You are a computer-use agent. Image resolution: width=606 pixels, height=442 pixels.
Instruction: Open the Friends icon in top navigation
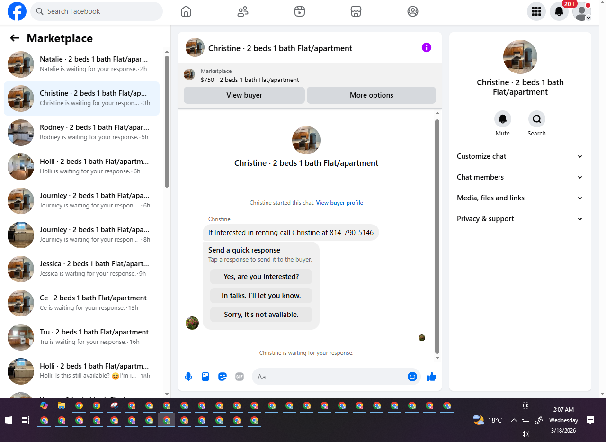(243, 11)
